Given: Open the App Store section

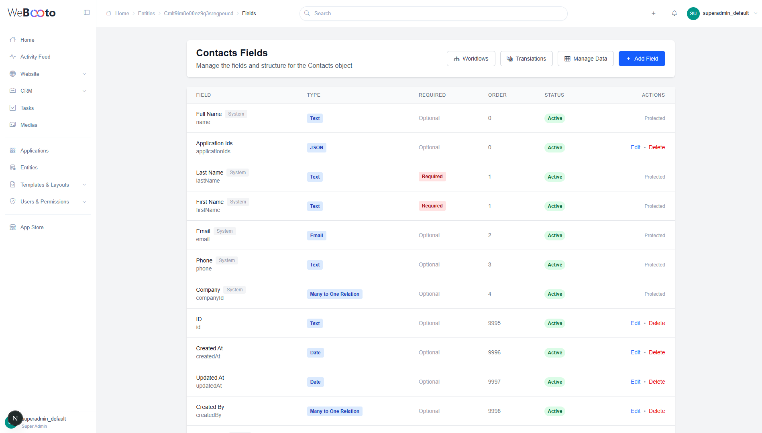Looking at the screenshot, I should [32, 227].
